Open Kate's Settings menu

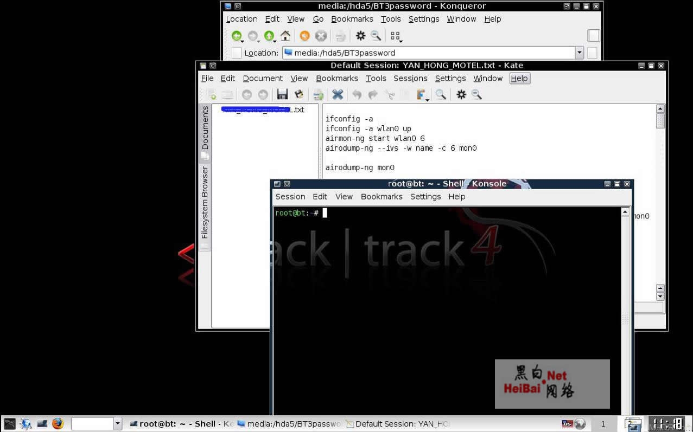click(450, 79)
